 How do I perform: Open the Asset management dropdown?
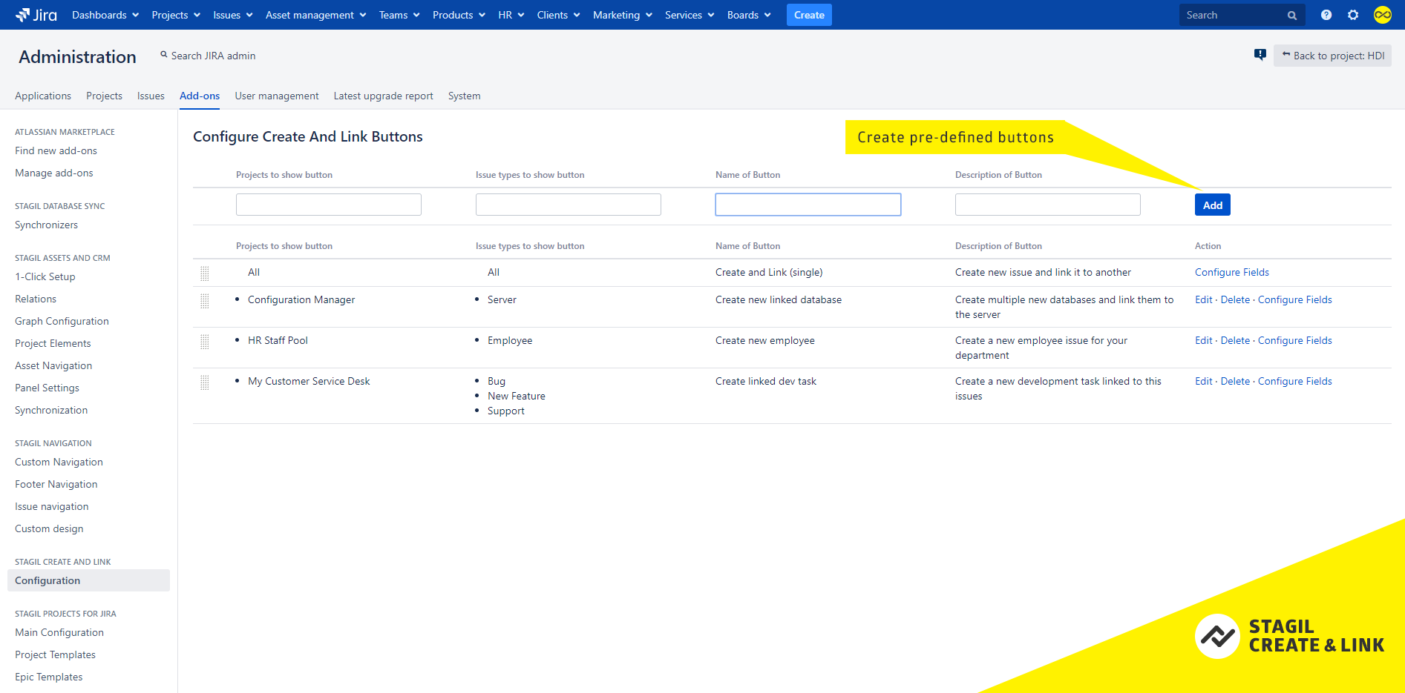point(316,15)
